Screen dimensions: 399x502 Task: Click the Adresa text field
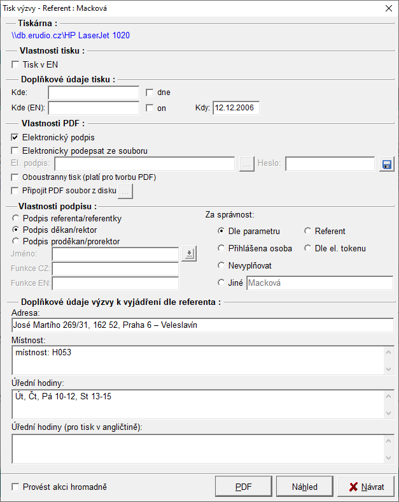[x=202, y=325]
